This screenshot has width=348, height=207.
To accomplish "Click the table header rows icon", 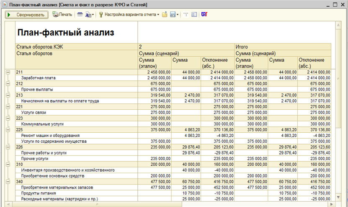I will click(x=80, y=15).
